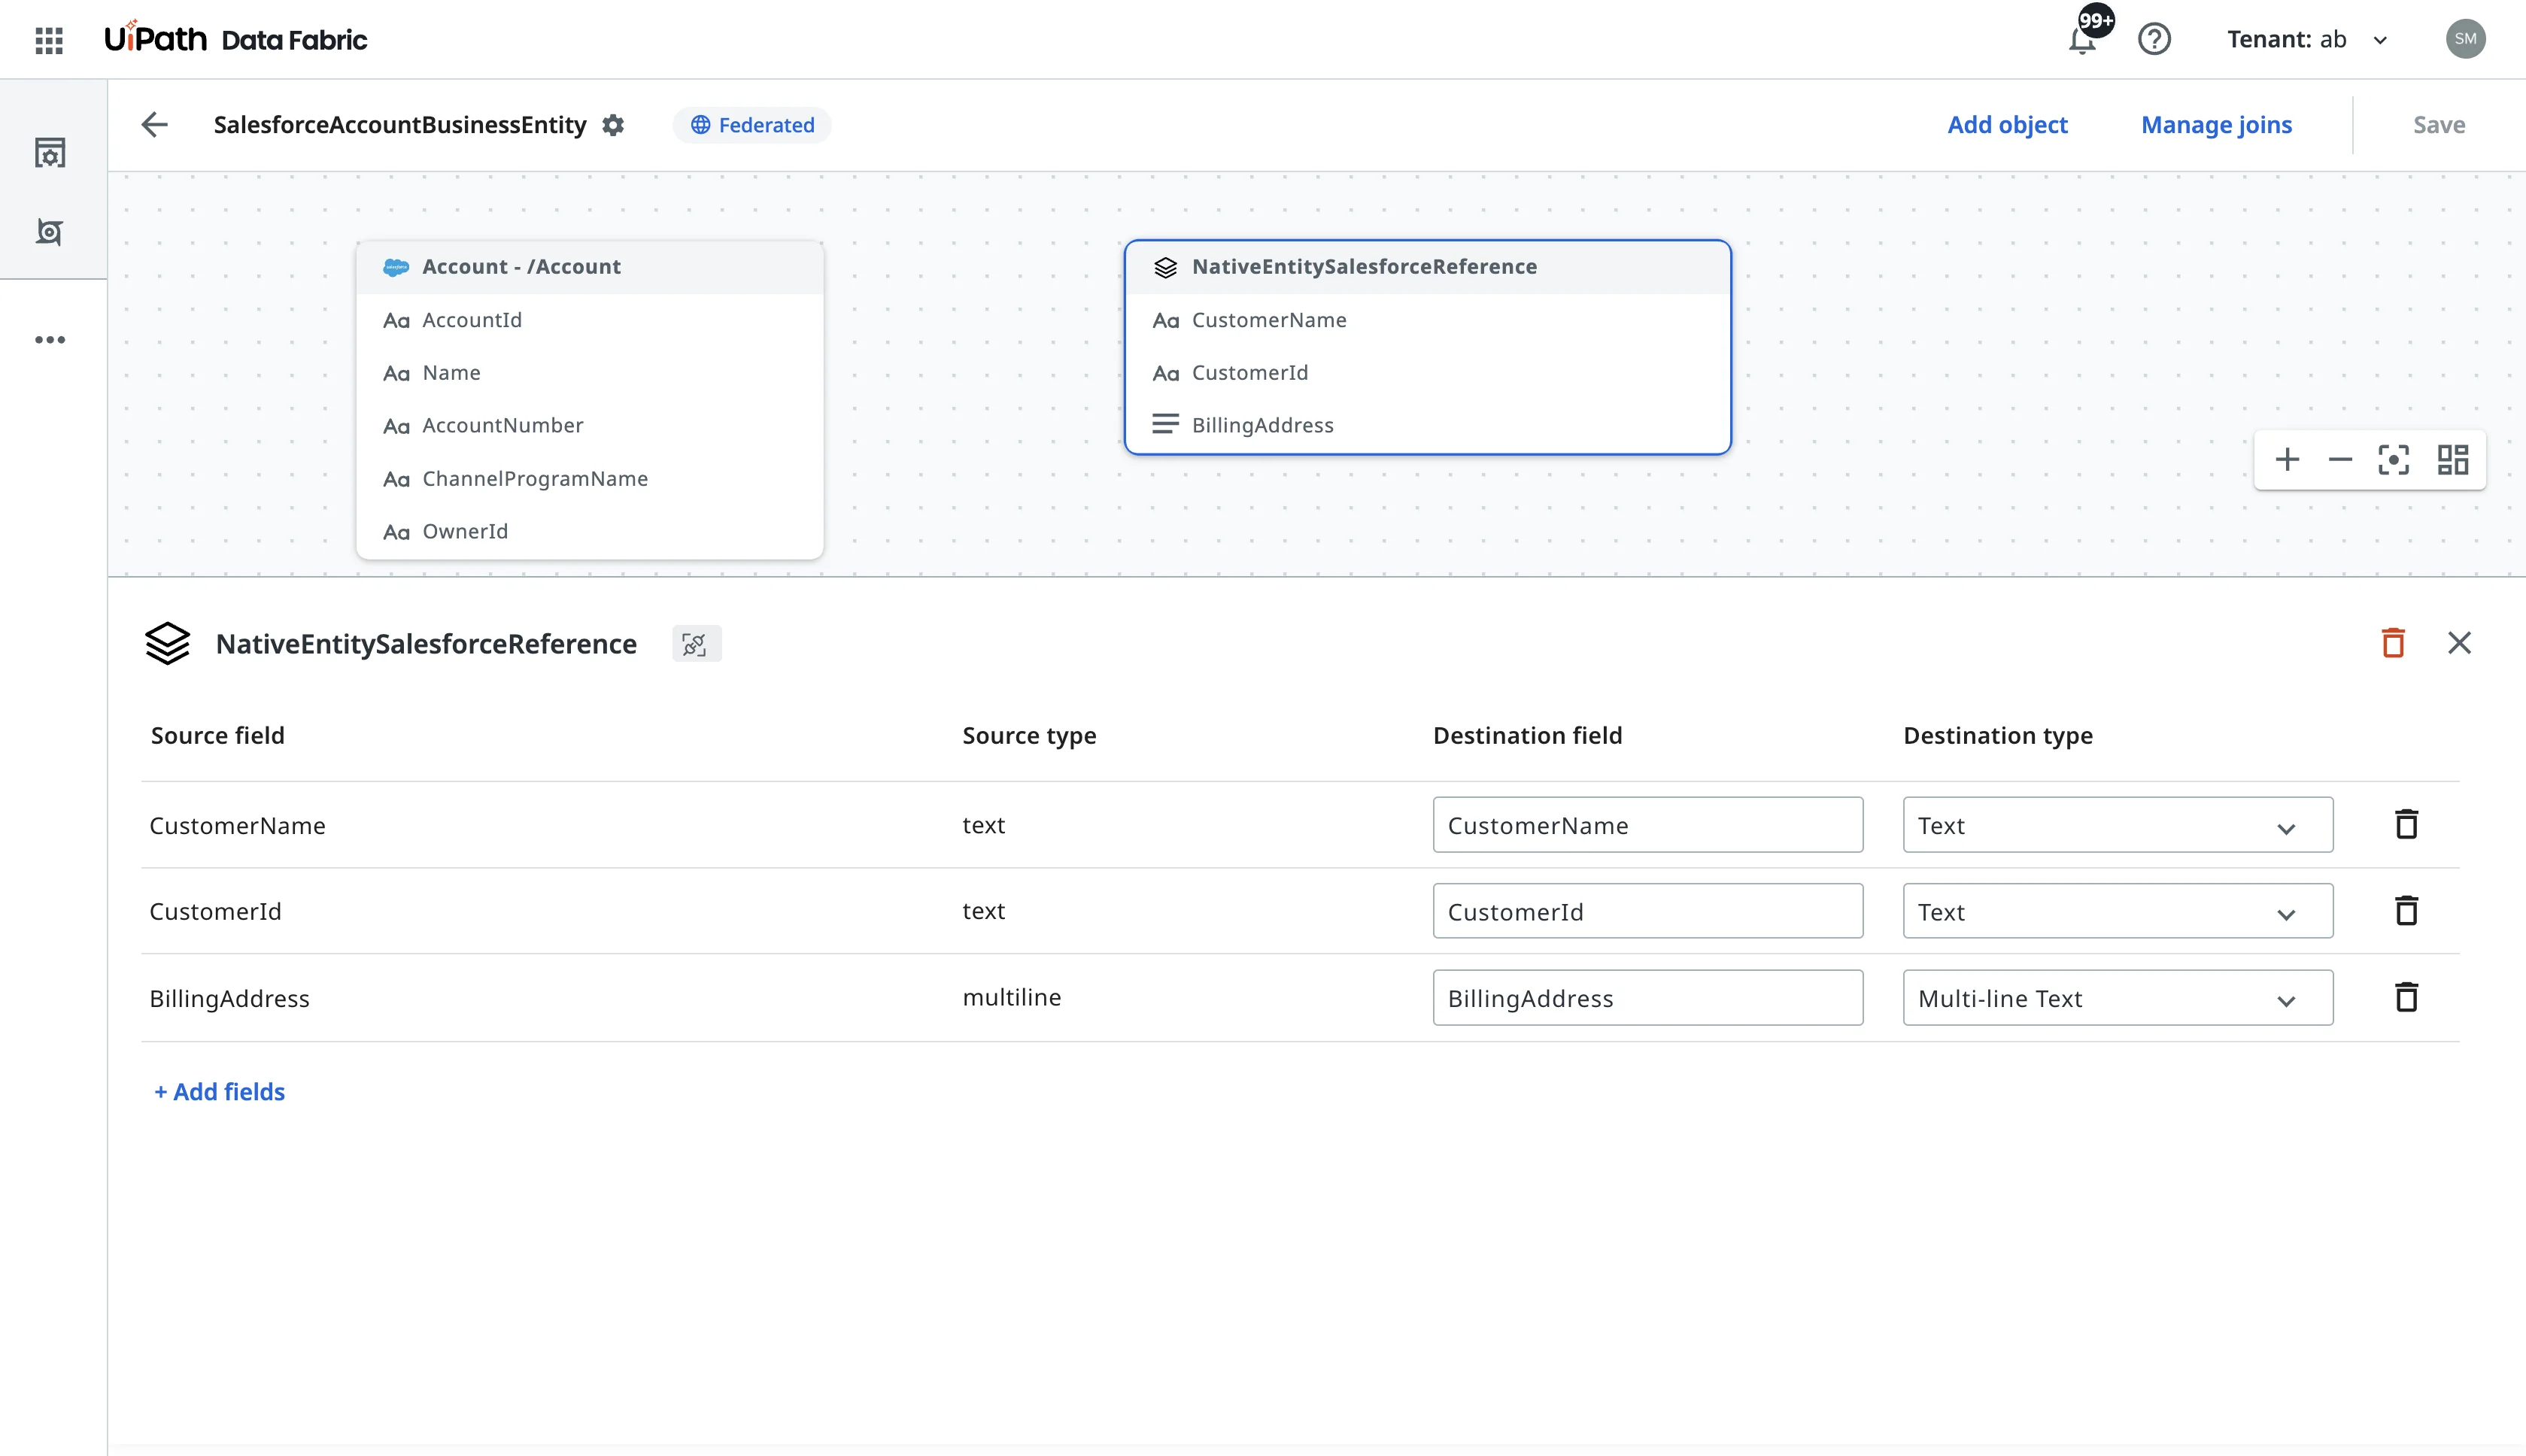Click the Save button
This screenshot has height=1456, width=2526.
(2438, 125)
